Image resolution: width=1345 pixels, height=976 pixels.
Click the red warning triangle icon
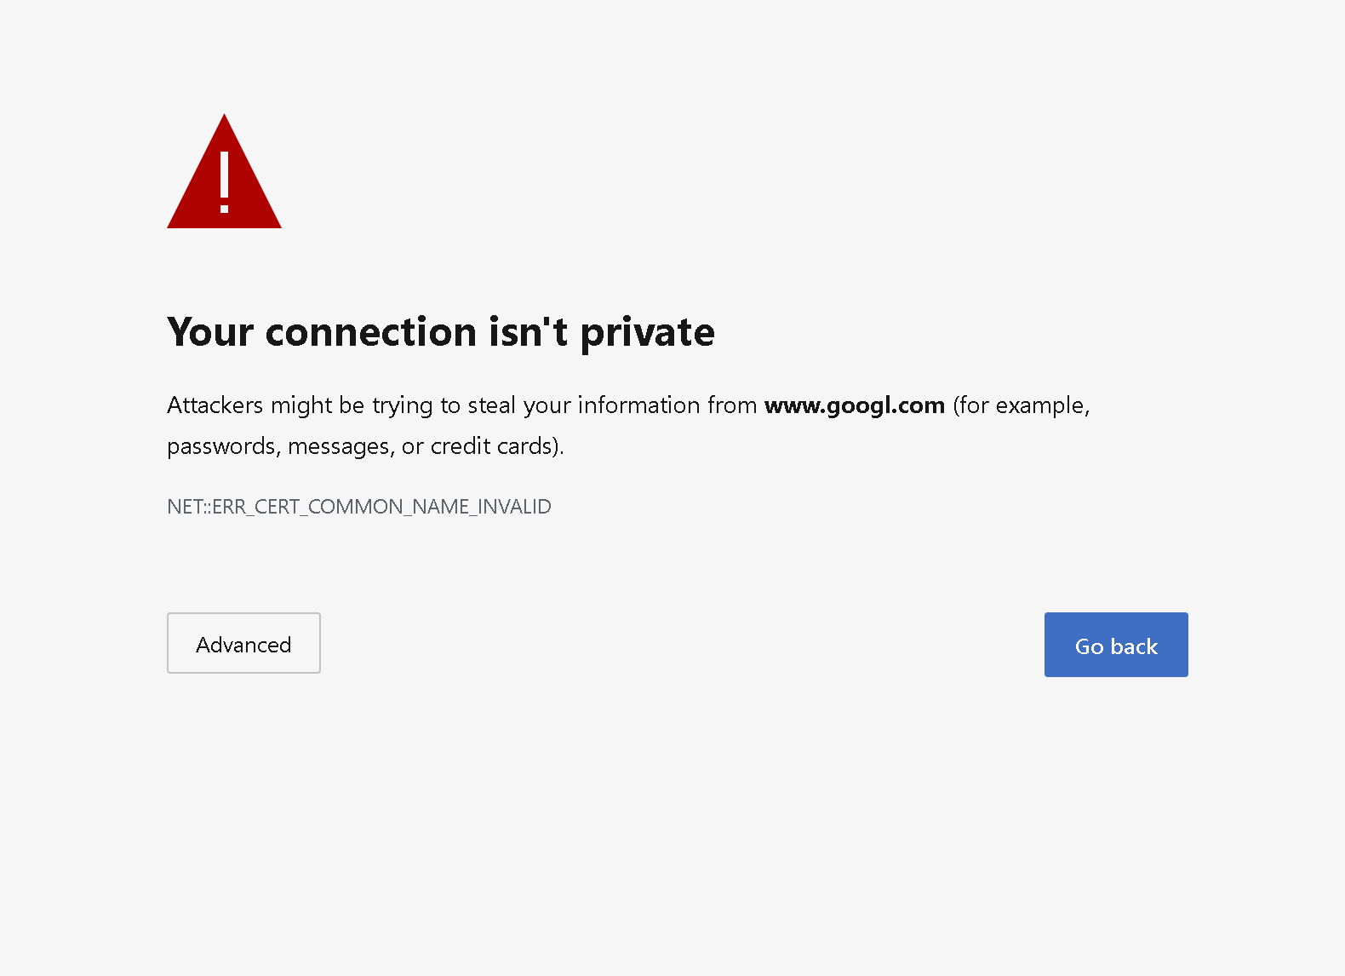click(x=224, y=171)
